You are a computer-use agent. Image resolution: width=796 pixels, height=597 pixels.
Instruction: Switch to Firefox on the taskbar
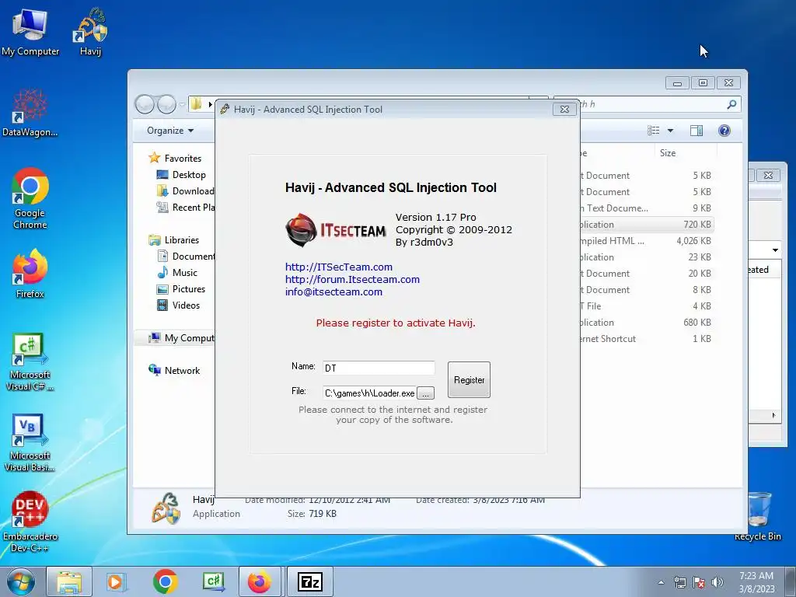click(260, 581)
